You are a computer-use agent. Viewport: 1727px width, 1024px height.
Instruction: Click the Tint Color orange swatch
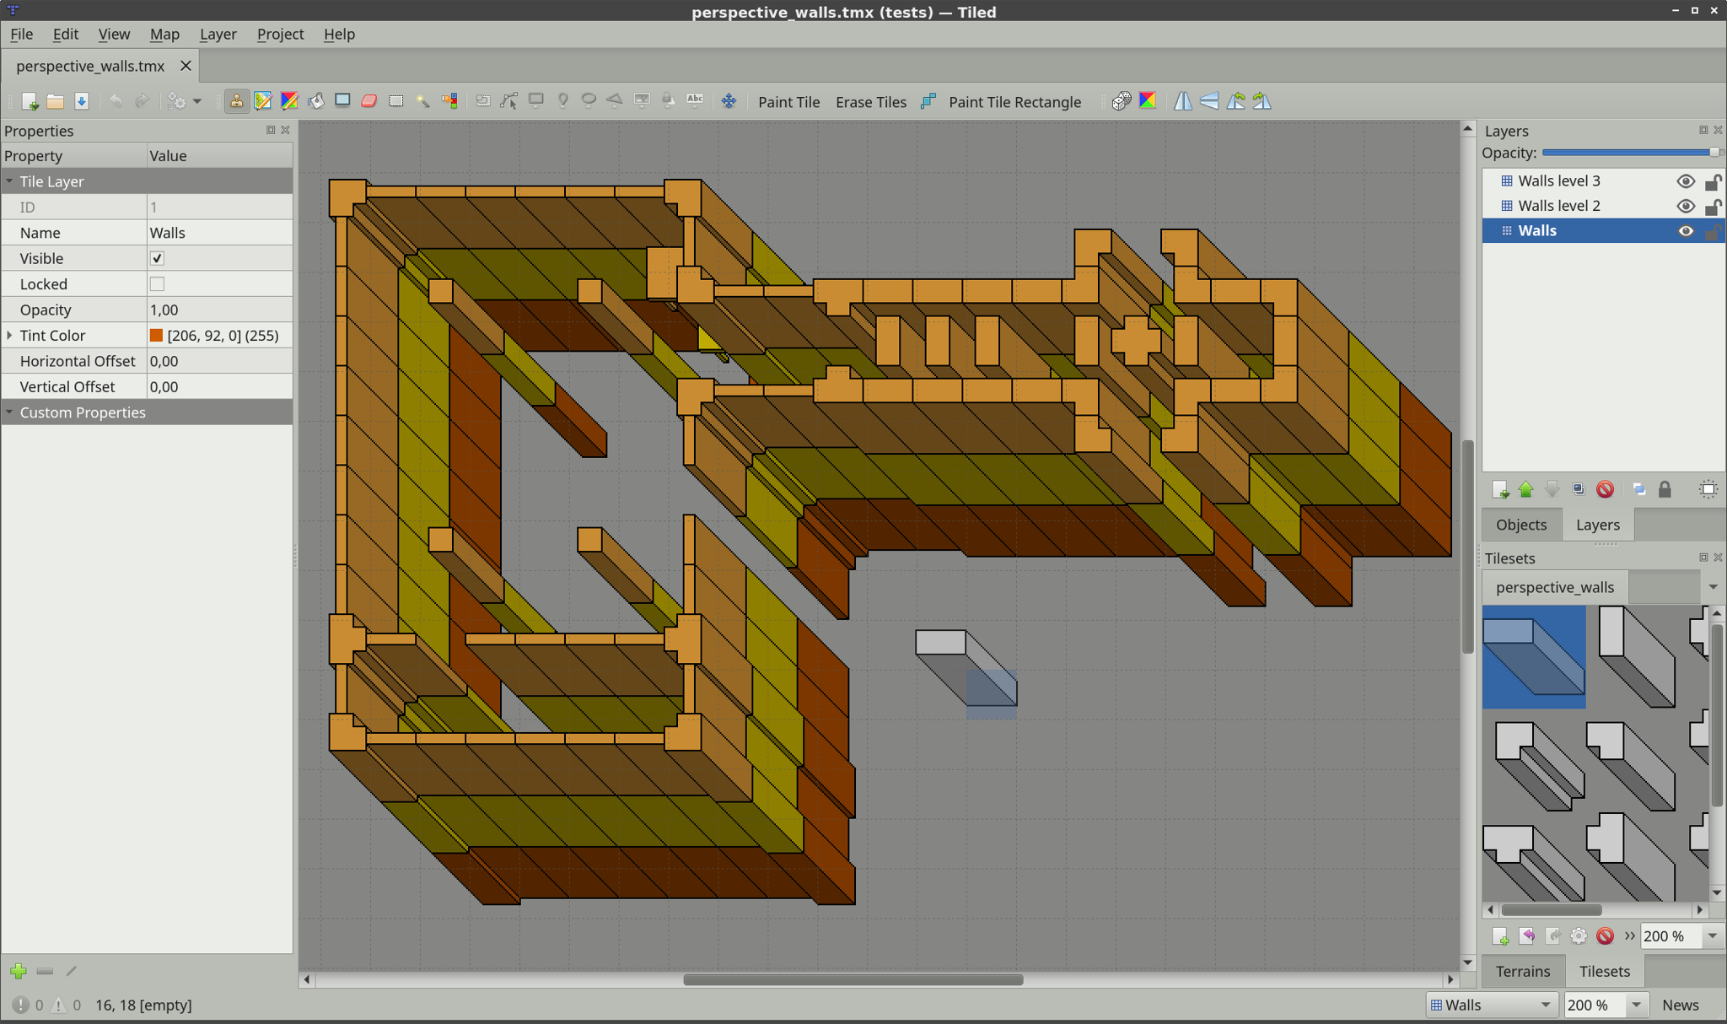point(156,335)
